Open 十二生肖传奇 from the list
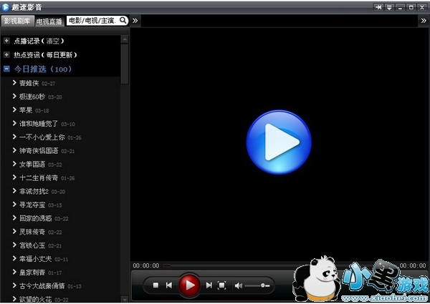Image resolution: width=430 pixels, height=304 pixels. pos(39,178)
